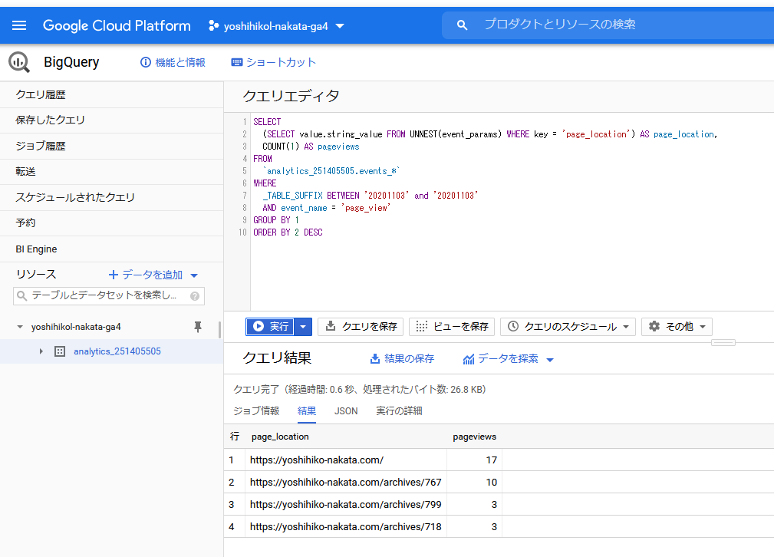Click the magnifier icon in top search bar
This screenshot has height=557, width=774.
coord(462,25)
